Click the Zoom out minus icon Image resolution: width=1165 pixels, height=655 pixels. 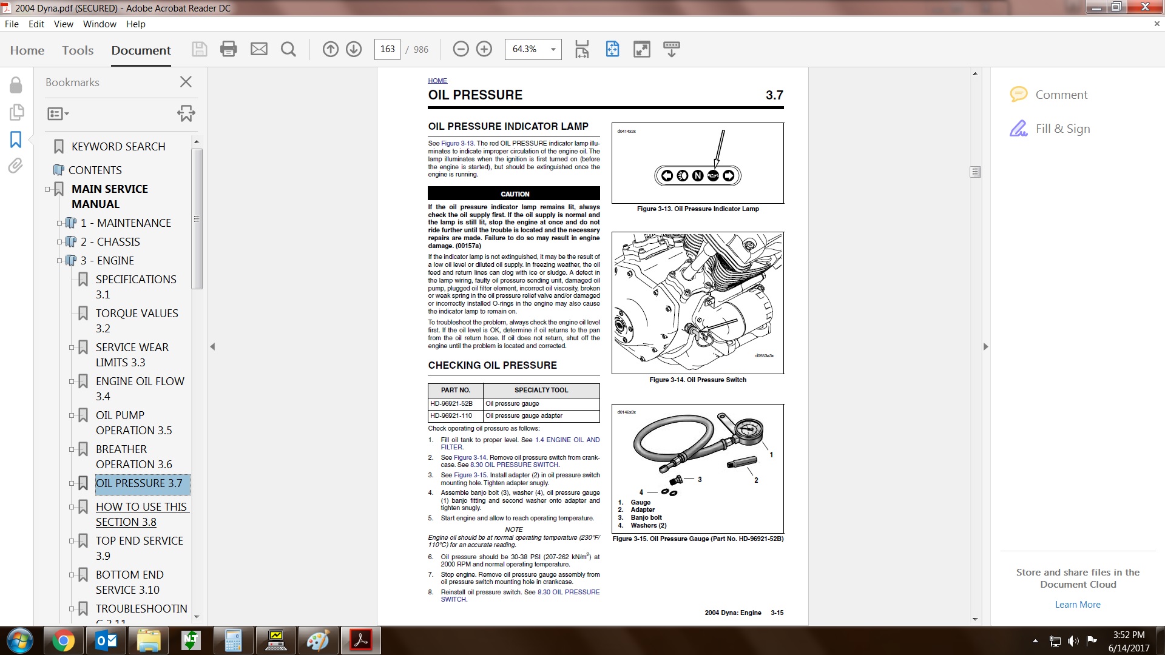click(x=461, y=49)
